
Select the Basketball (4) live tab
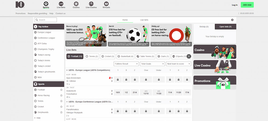pyautogui.click(x=126, y=56)
